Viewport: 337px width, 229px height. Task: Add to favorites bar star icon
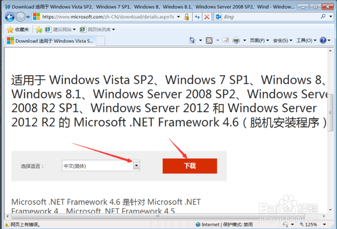click(x=39, y=30)
